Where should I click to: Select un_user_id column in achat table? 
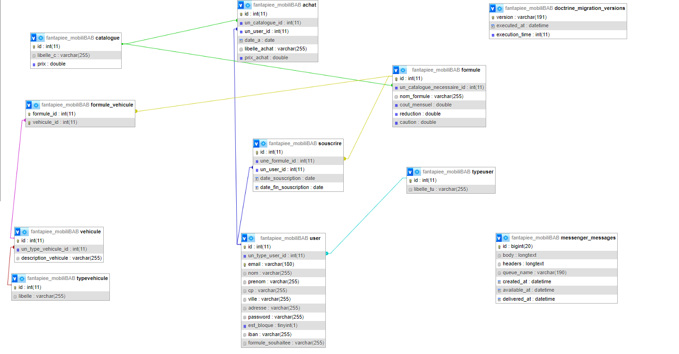[278, 32]
